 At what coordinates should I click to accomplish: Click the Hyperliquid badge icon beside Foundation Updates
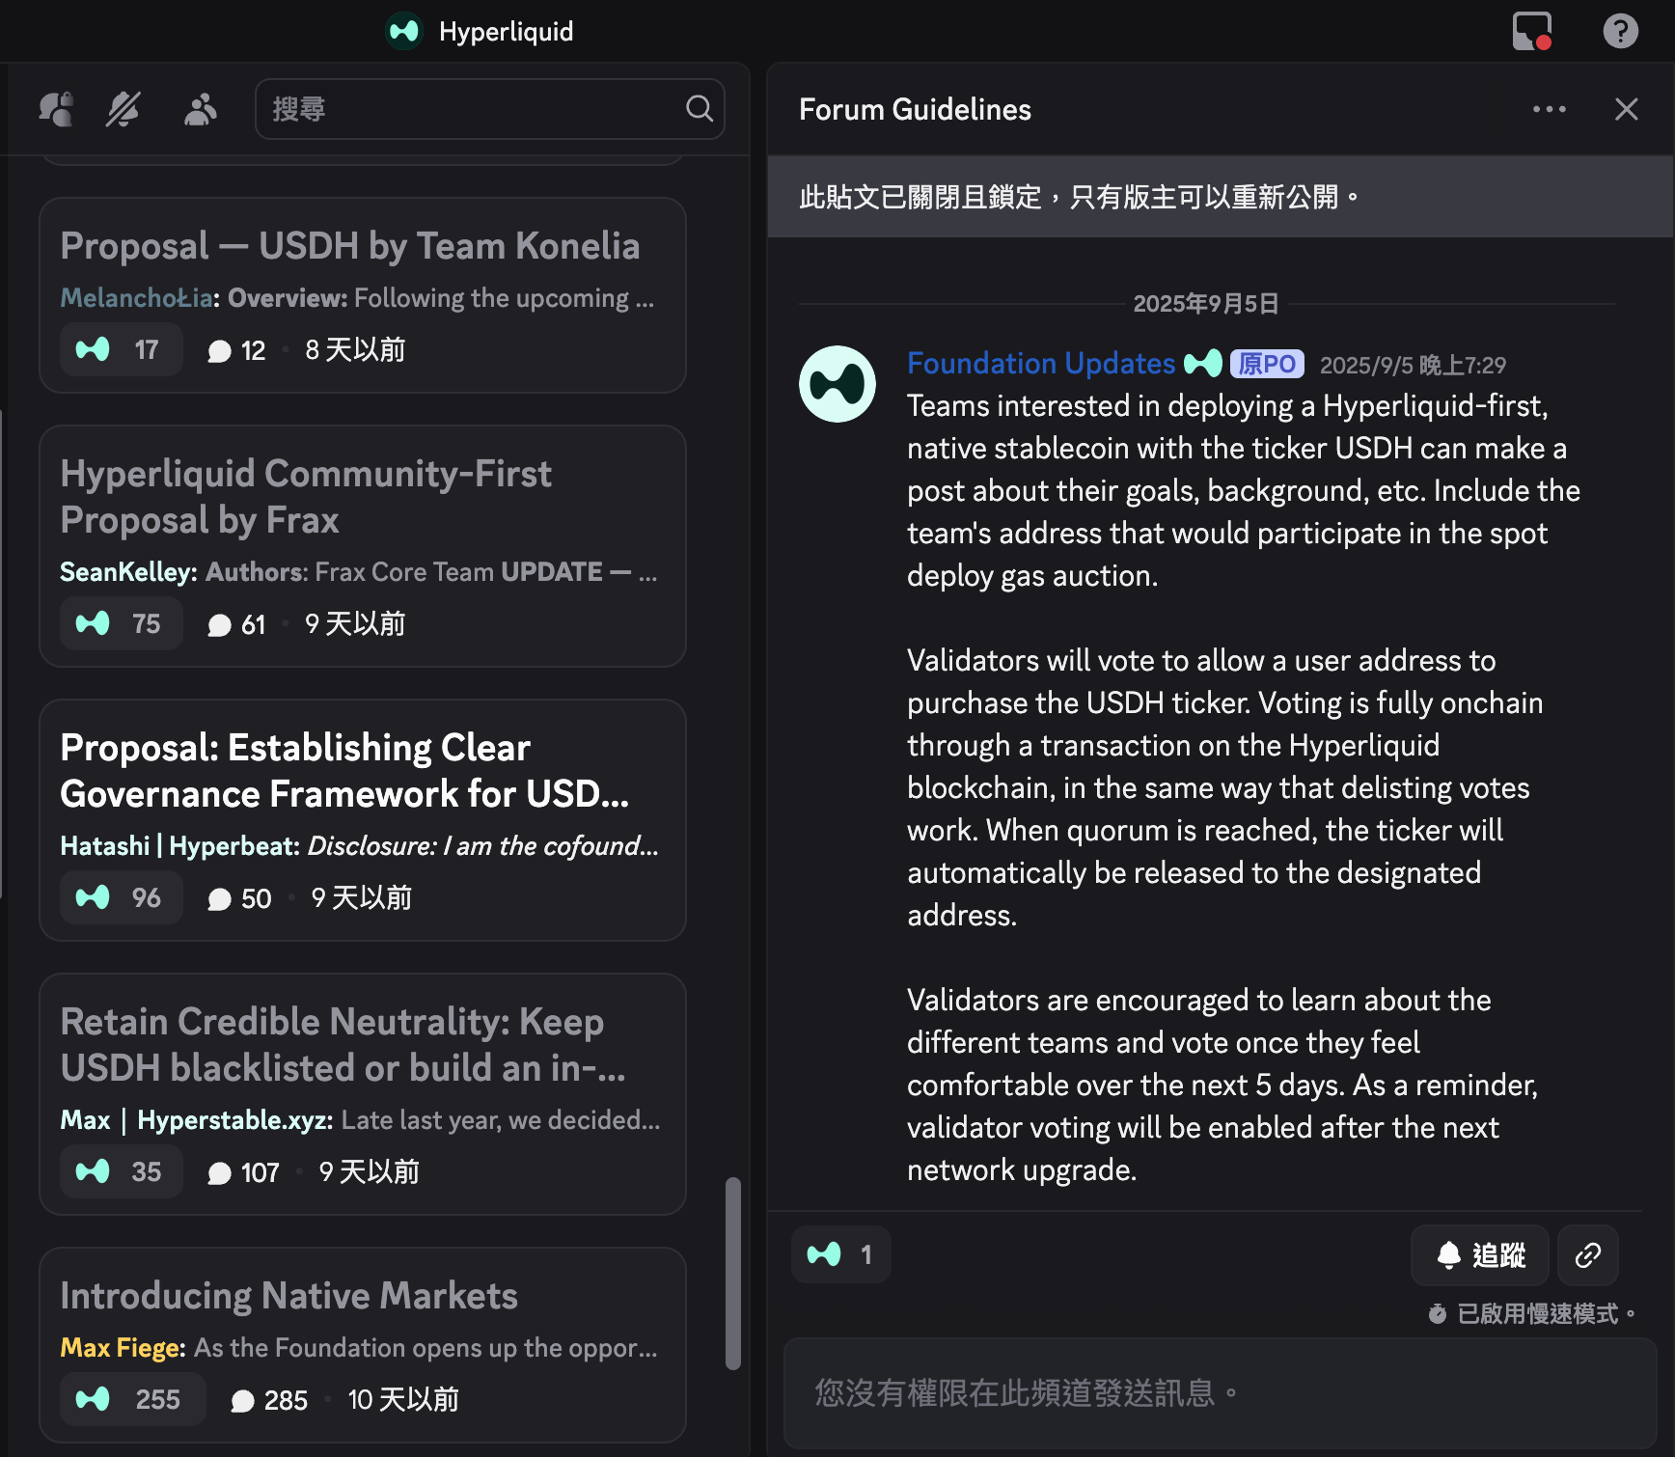pos(1202,364)
